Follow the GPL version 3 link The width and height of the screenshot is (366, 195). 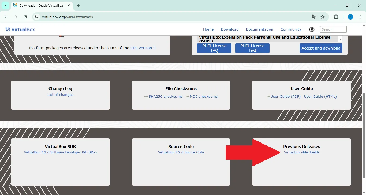143,48
